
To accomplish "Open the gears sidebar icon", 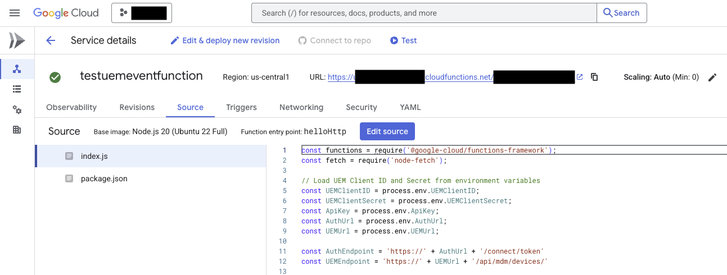I will [x=17, y=109].
